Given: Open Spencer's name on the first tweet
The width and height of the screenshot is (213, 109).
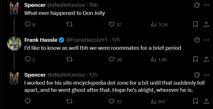Looking at the screenshot, I should pyautogui.click(x=35, y=5).
